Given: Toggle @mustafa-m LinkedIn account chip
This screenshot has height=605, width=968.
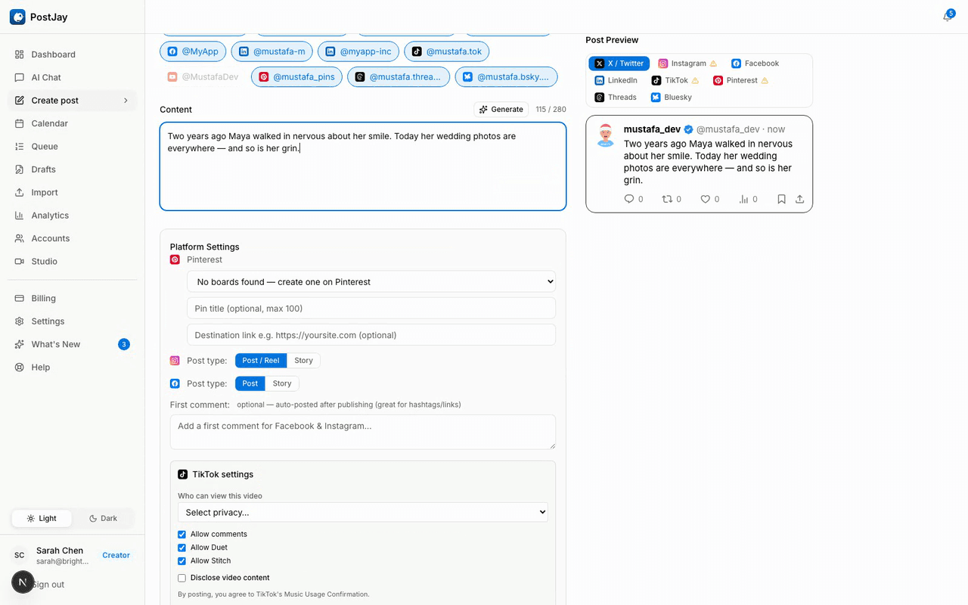Looking at the screenshot, I should (x=271, y=51).
